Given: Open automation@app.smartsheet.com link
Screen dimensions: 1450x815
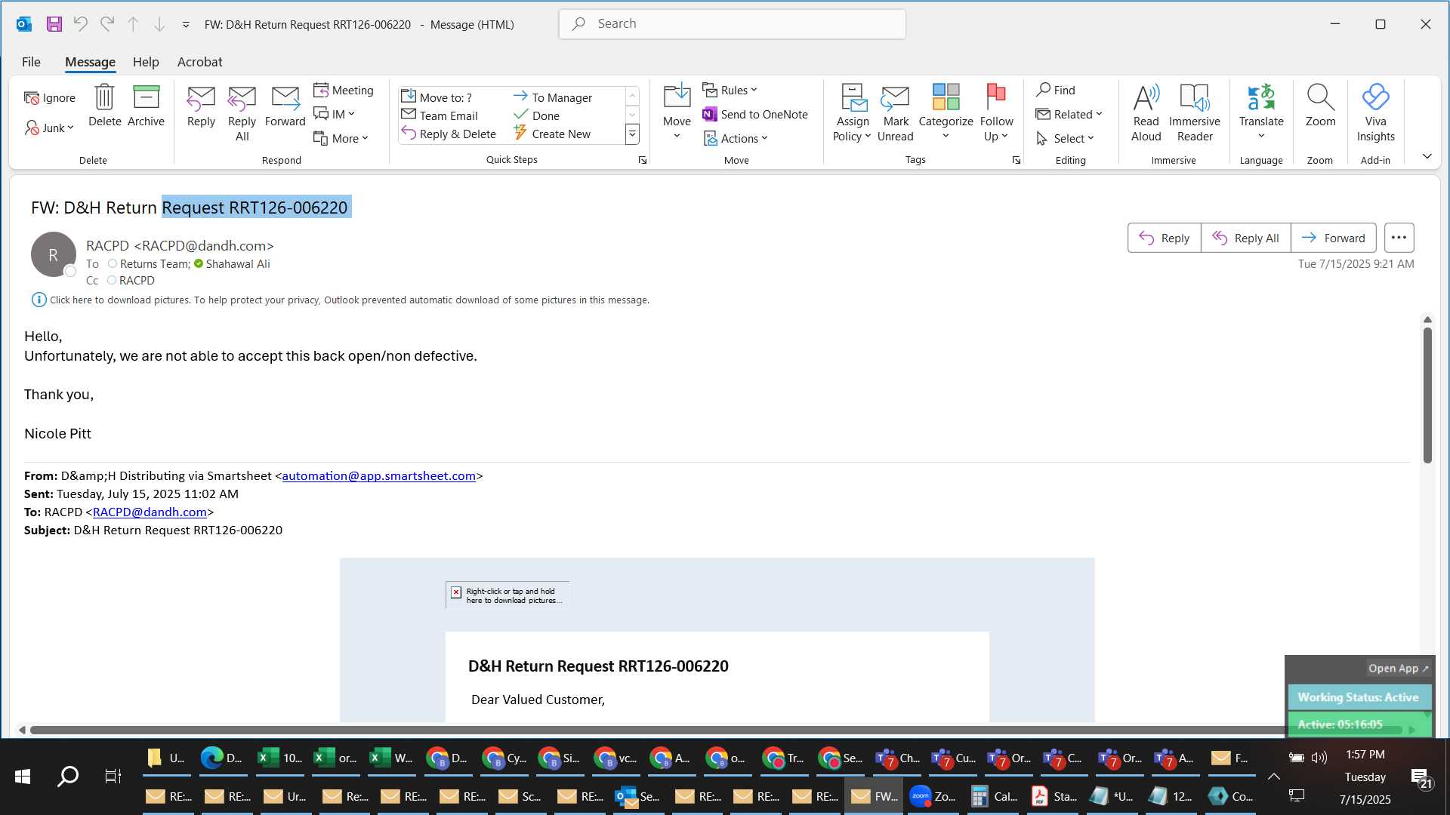Looking at the screenshot, I should 378,475.
